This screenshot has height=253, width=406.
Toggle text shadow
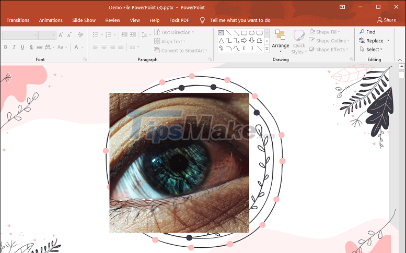31,47
